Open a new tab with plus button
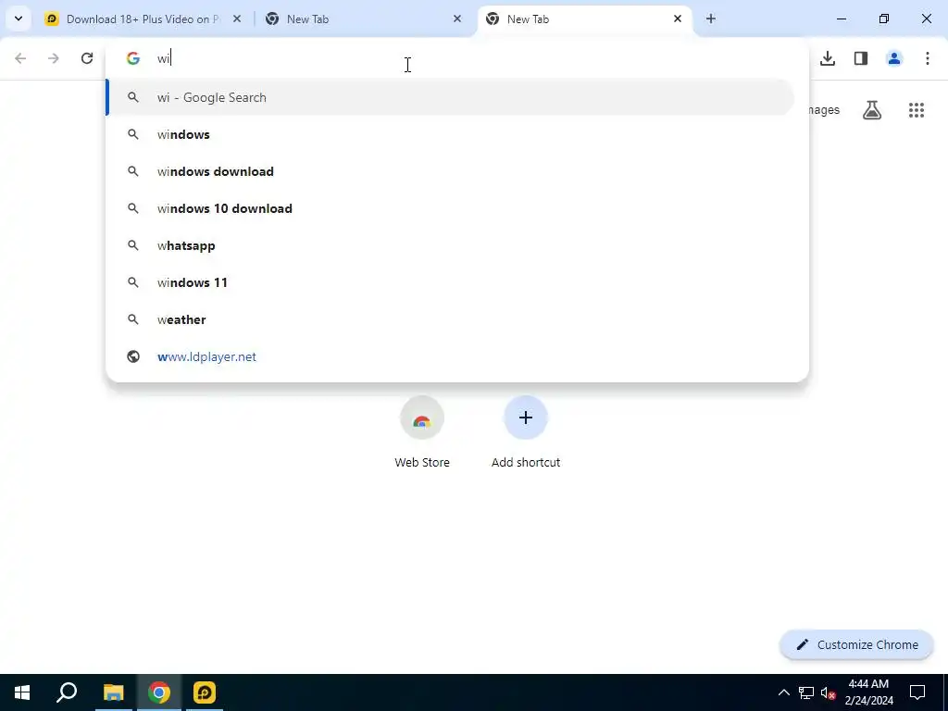The image size is (948, 711). [x=711, y=19]
